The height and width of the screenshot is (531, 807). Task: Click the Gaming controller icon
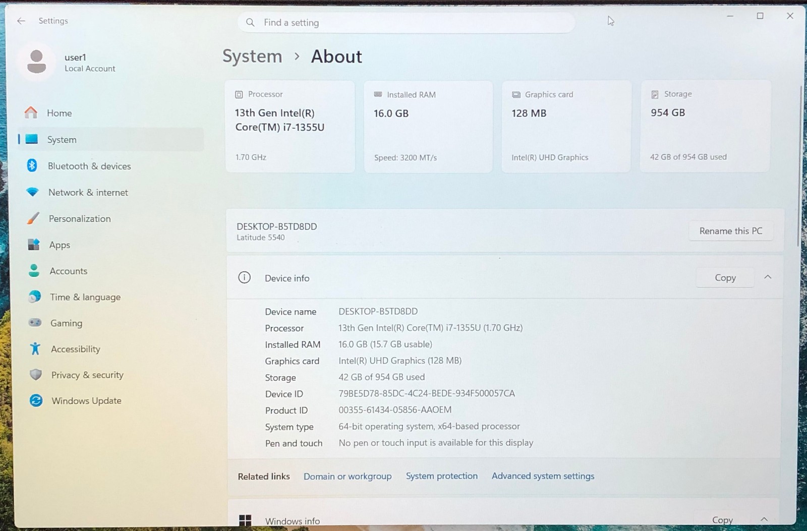pyautogui.click(x=35, y=322)
